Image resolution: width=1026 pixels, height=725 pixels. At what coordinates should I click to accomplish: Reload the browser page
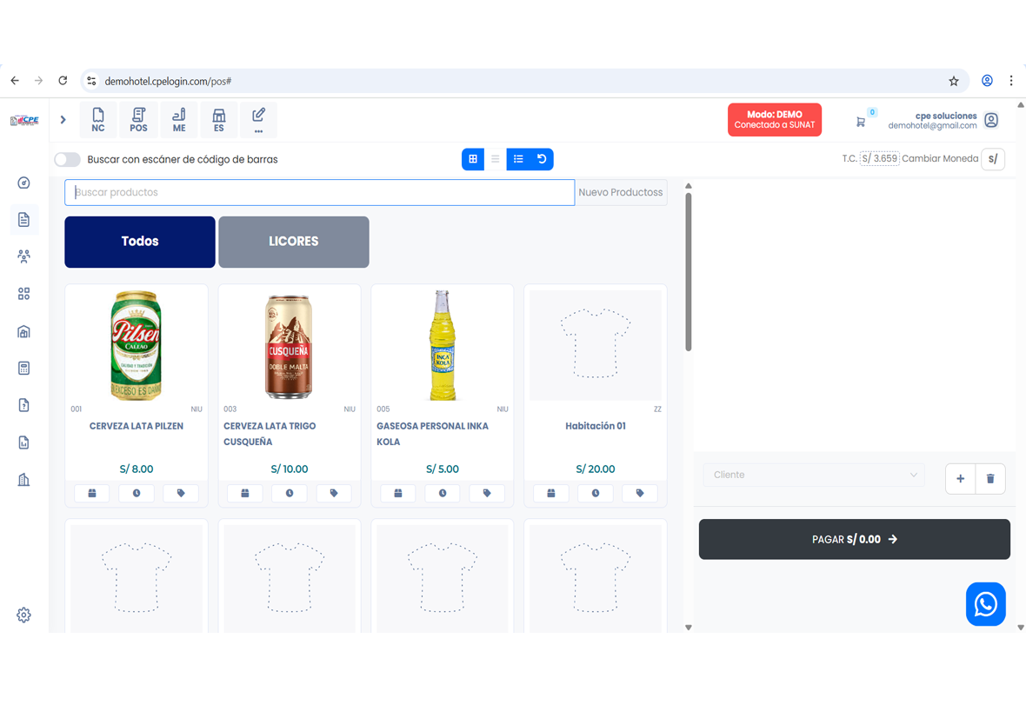63,81
